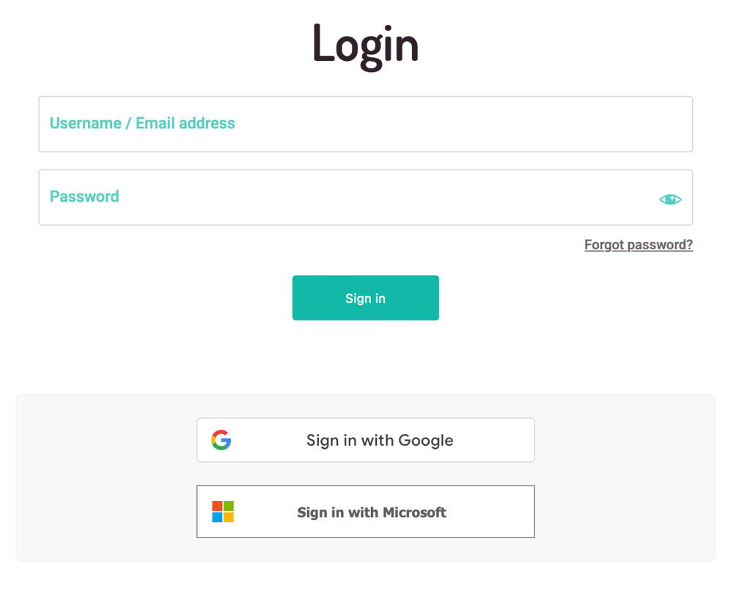Click the 'Password' placeholder label
This screenshot has width=736, height=616.
point(84,197)
